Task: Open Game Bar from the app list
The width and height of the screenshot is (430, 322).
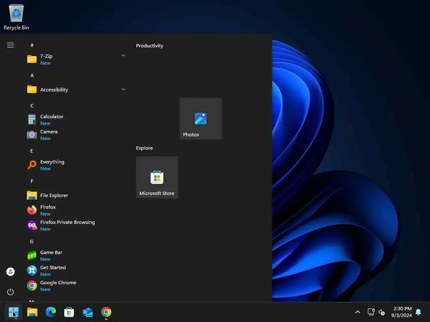Action: tap(76, 255)
